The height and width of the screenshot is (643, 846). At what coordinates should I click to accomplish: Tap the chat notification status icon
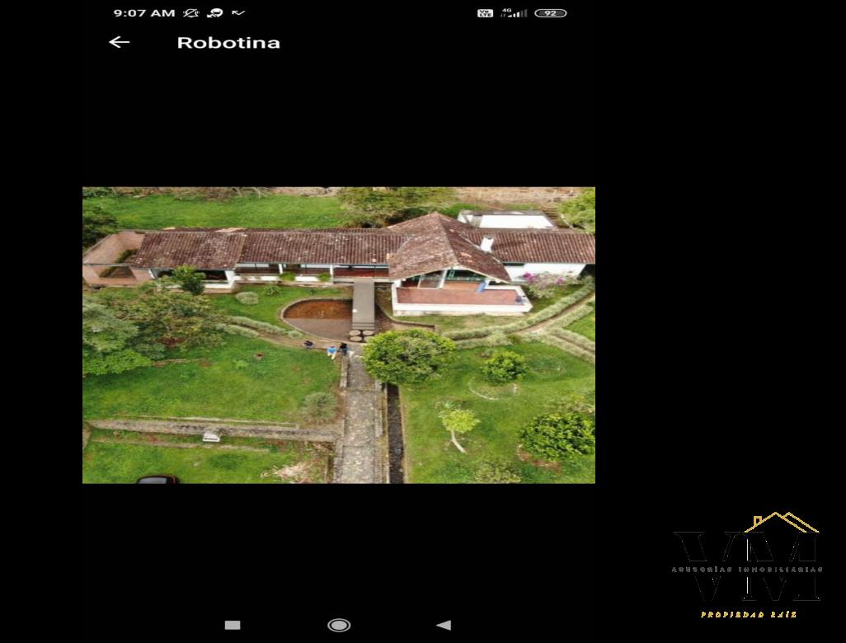pyautogui.click(x=215, y=13)
